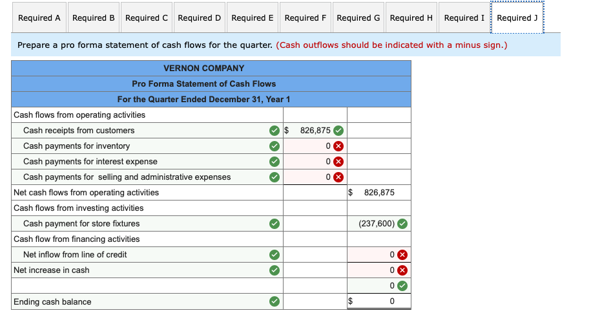This screenshot has height=315, width=591.
Task: Click For the Quarter Ended December 31 header
Action: (x=204, y=99)
